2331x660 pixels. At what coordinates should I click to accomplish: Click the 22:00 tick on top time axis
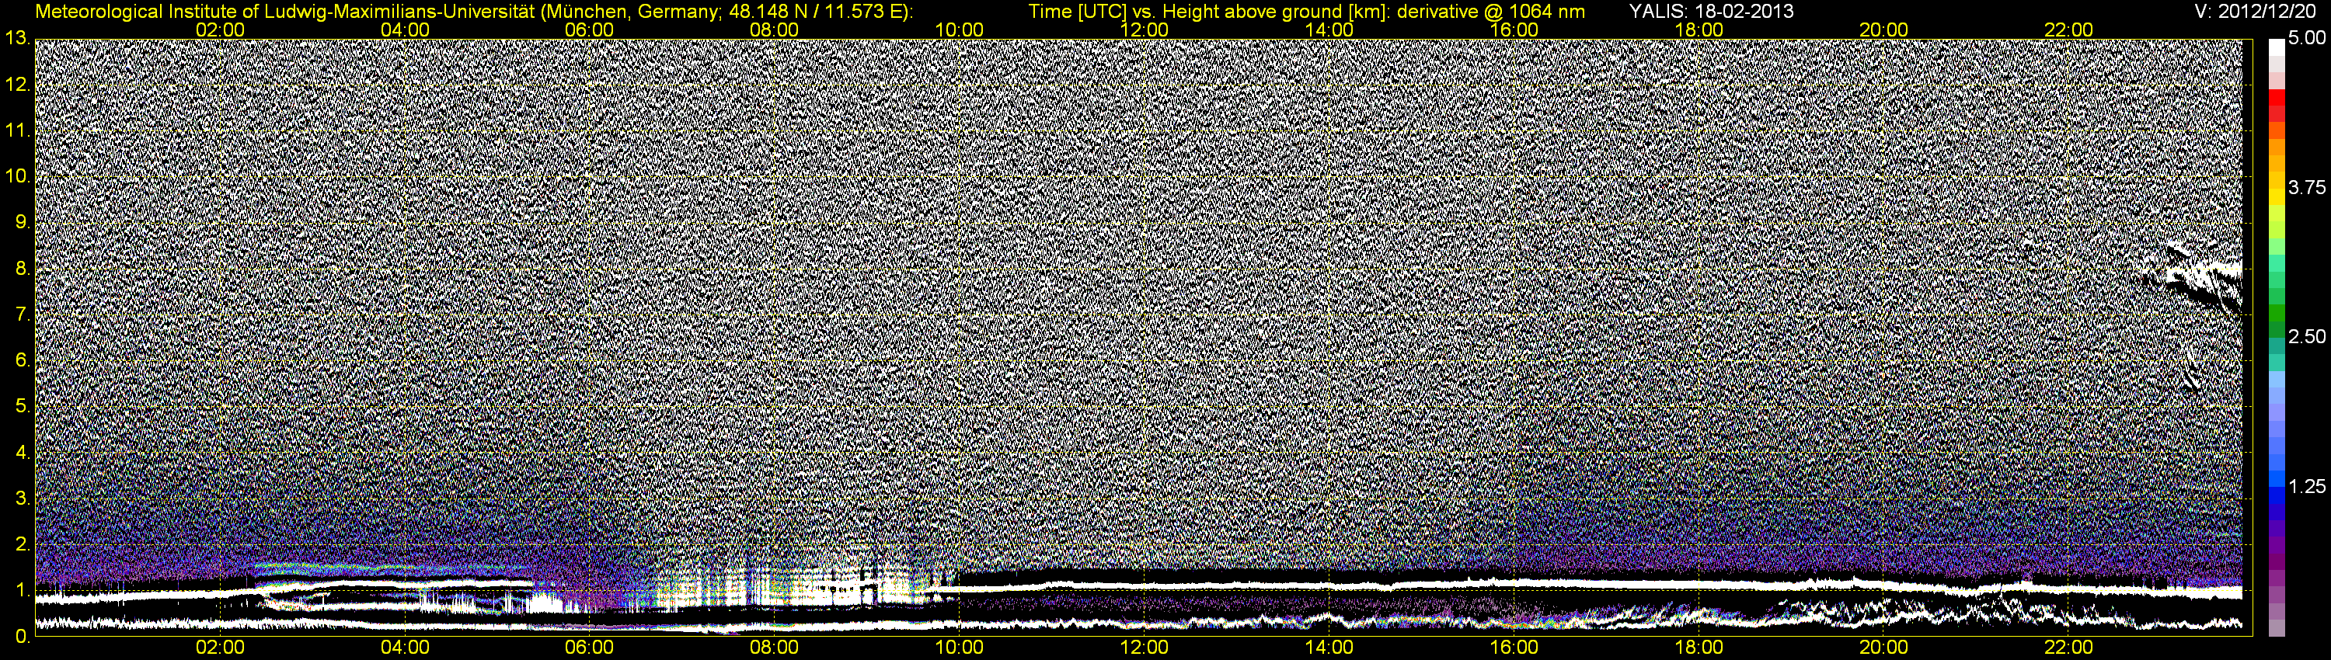(x=2068, y=30)
